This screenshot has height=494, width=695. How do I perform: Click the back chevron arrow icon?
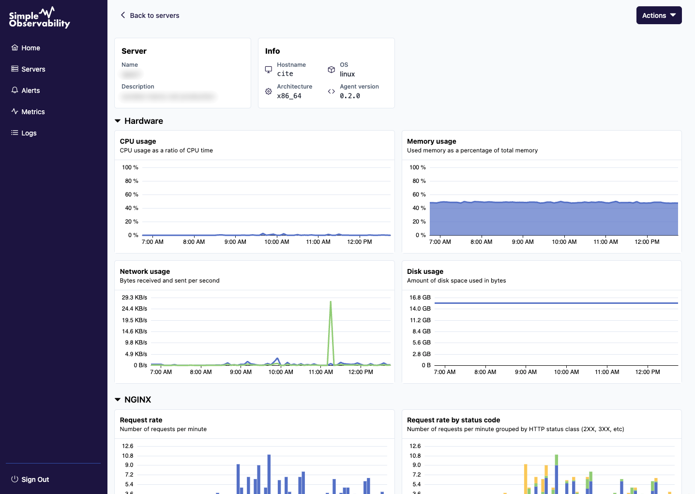pyautogui.click(x=123, y=15)
